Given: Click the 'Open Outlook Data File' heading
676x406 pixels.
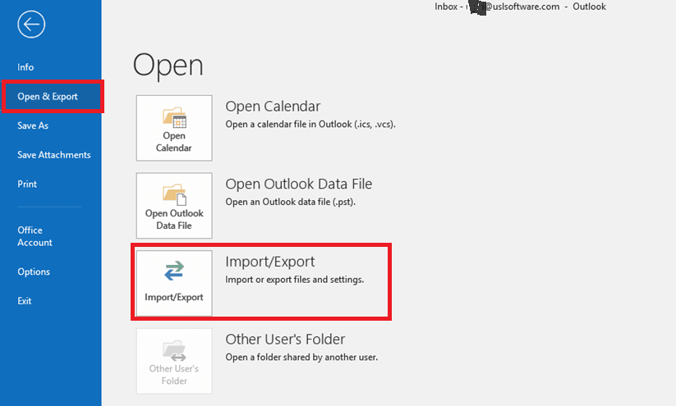Looking at the screenshot, I should pos(299,185).
